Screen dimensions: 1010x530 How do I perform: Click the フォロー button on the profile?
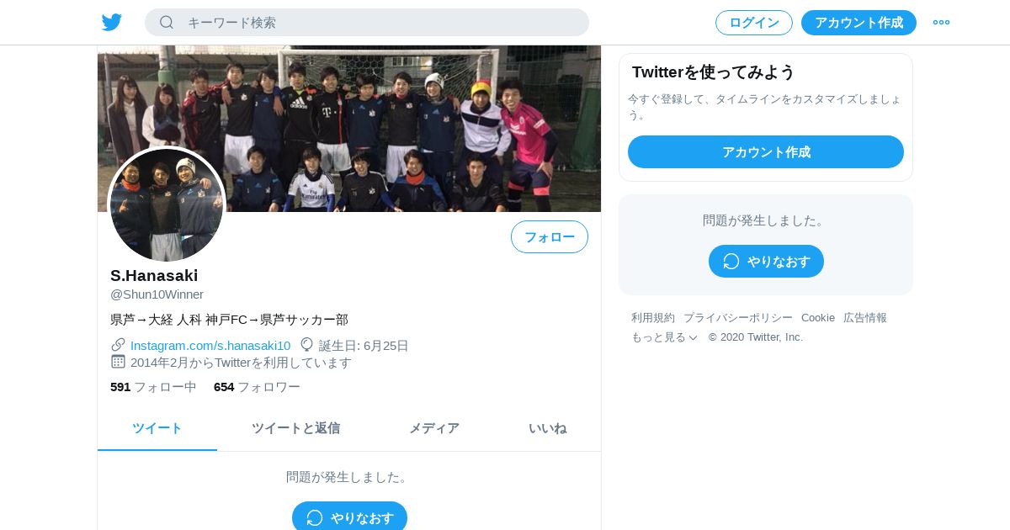[550, 236]
